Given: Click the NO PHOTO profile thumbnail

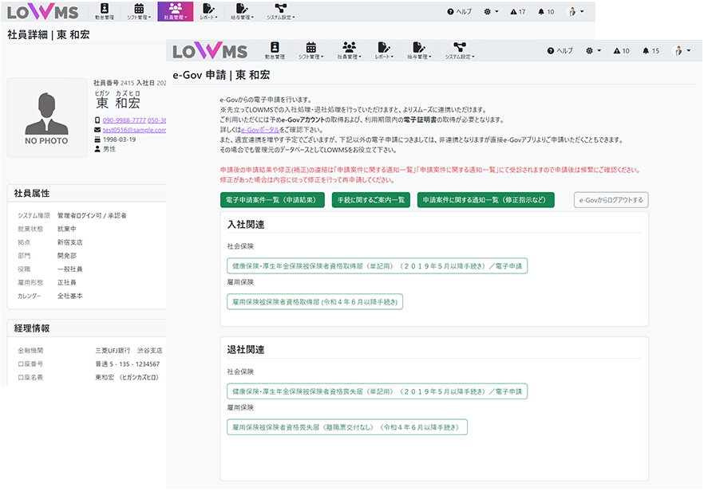Looking at the screenshot, I should tap(46, 117).
